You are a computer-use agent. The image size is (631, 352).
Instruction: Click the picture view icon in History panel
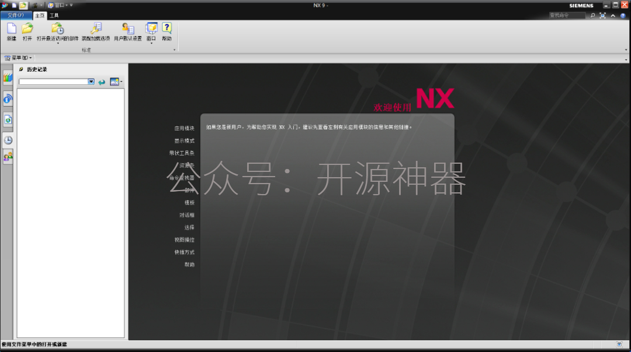(115, 82)
